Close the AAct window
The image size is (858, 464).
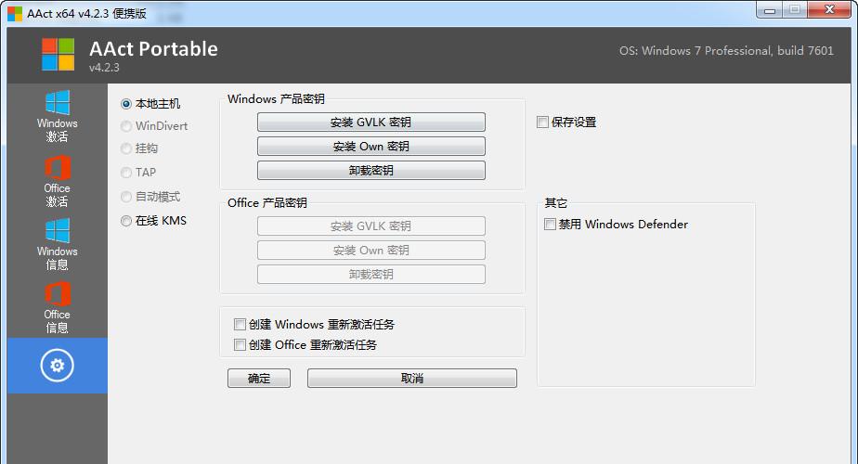tap(829, 10)
